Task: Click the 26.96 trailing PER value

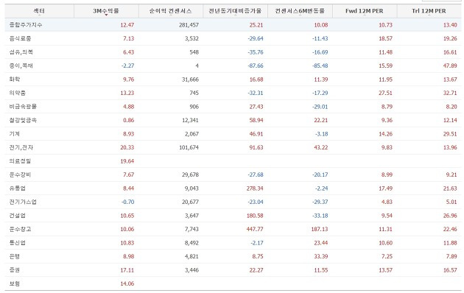Action: pos(450,216)
